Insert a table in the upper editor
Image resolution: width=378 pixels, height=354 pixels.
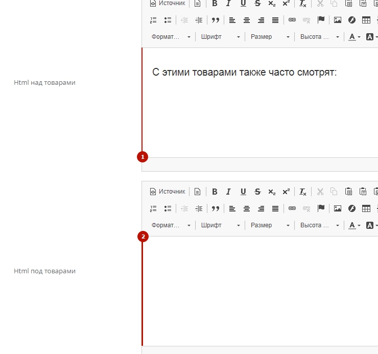click(x=366, y=20)
